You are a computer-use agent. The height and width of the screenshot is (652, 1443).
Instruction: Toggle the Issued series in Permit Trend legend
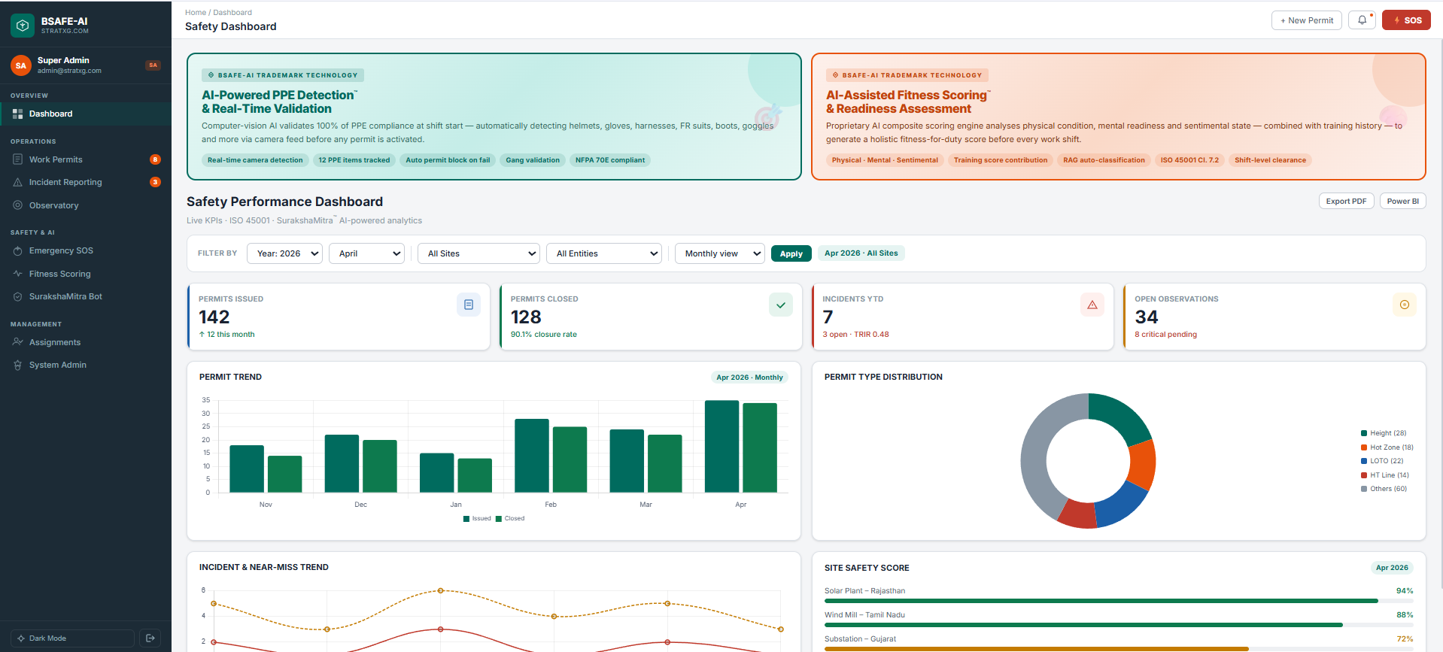point(477,518)
